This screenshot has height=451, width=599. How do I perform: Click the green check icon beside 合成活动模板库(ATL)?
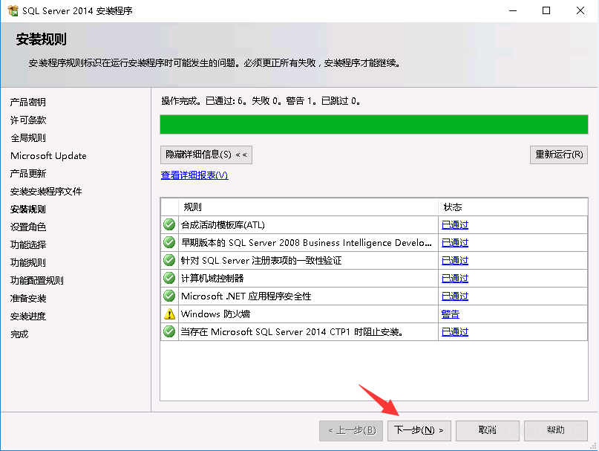point(169,224)
